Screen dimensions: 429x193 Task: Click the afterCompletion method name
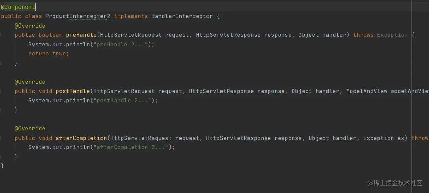[x=81, y=138]
